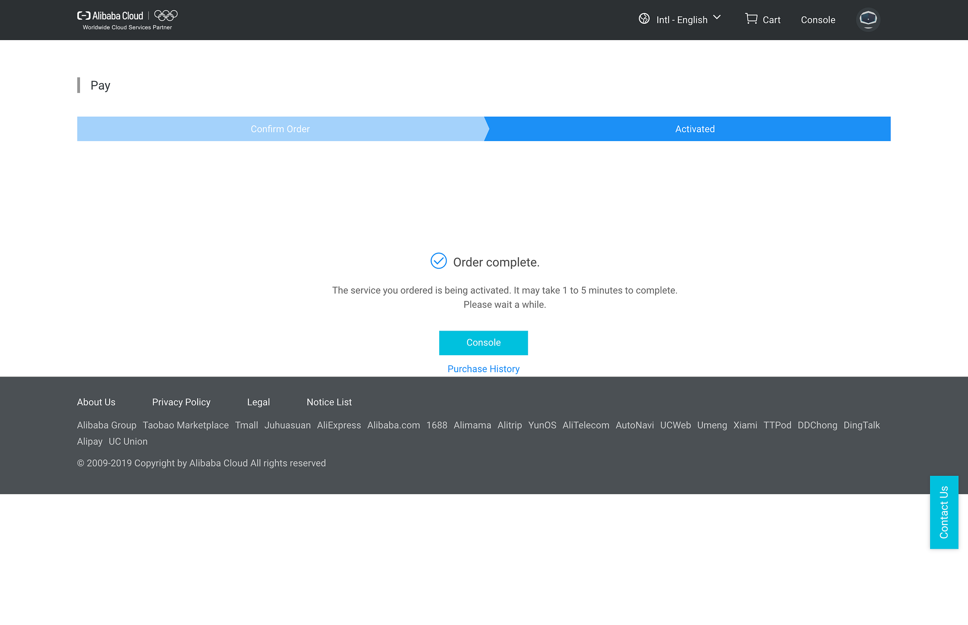Visit the About Us footer link

96,402
